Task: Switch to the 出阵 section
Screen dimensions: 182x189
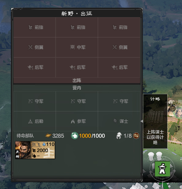Action: point(77,80)
